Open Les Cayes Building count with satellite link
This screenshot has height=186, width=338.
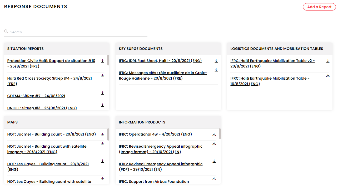49,182
